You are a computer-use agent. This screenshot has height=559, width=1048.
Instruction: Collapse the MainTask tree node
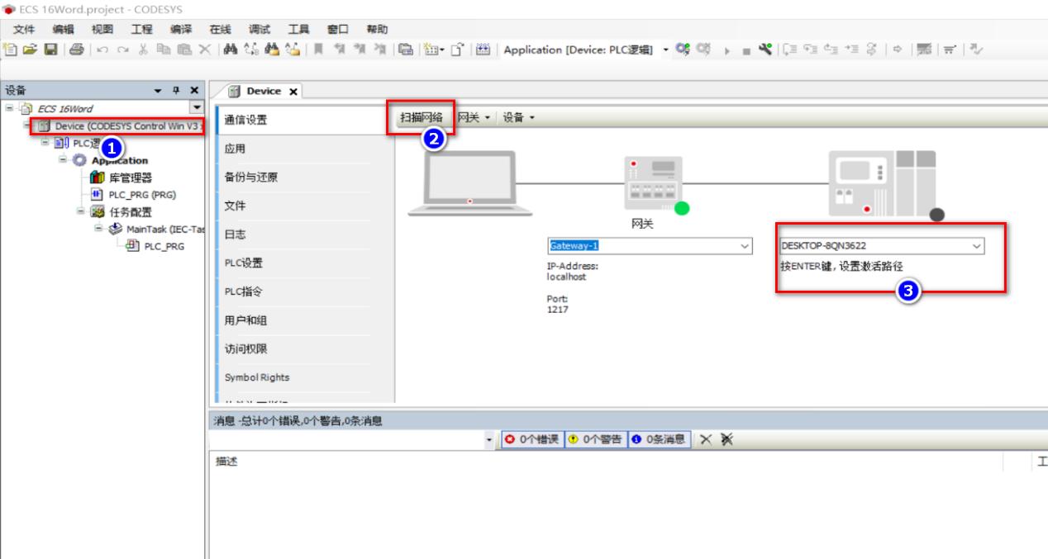point(100,229)
